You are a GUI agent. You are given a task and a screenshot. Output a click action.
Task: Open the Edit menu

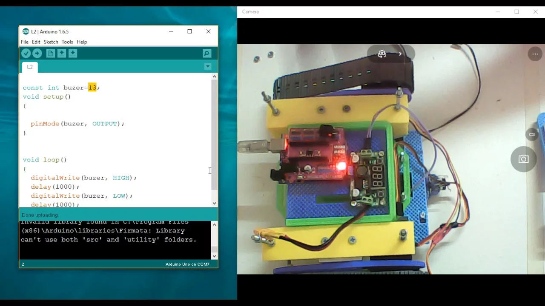point(36,42)
